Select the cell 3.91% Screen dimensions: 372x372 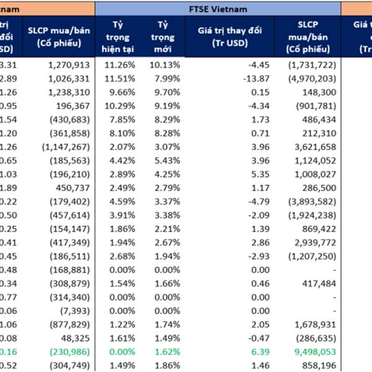[122, 215]
